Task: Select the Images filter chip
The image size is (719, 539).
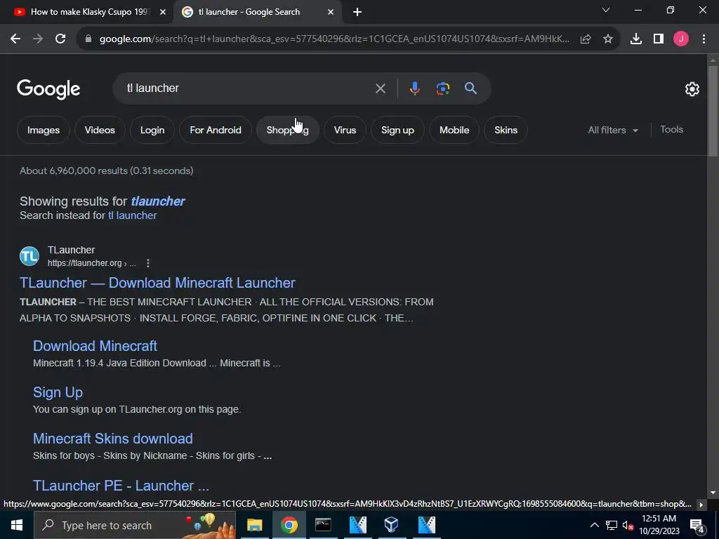Action: click(x=43, y=130)
